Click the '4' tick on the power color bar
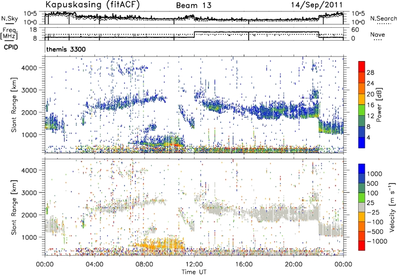 click(x=368, y=137)
